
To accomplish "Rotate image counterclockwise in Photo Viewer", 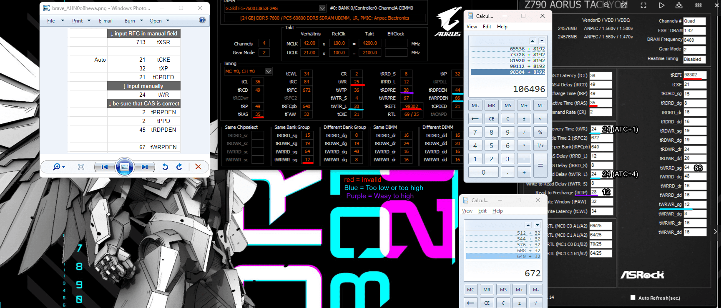I will [x=165, y=167].
